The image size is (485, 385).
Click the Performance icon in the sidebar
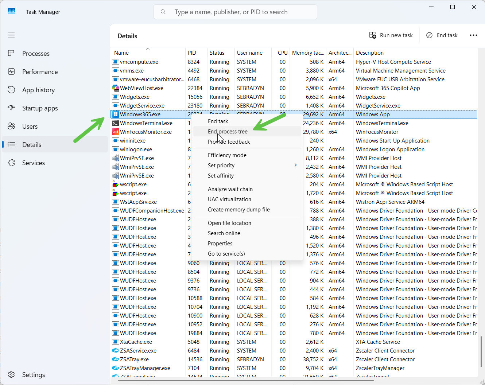[11, 71]
